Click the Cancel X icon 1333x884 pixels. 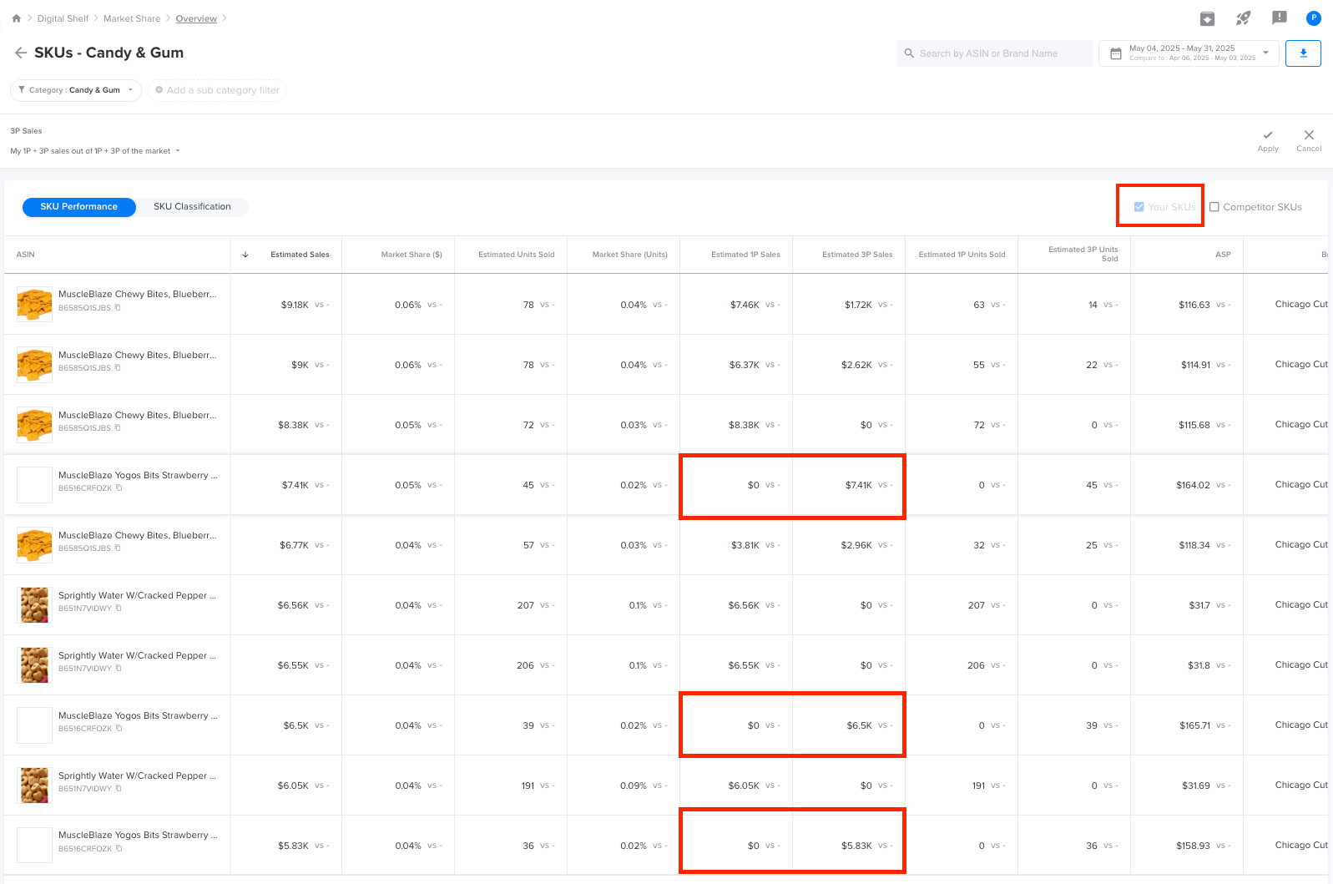[1309, 135]
